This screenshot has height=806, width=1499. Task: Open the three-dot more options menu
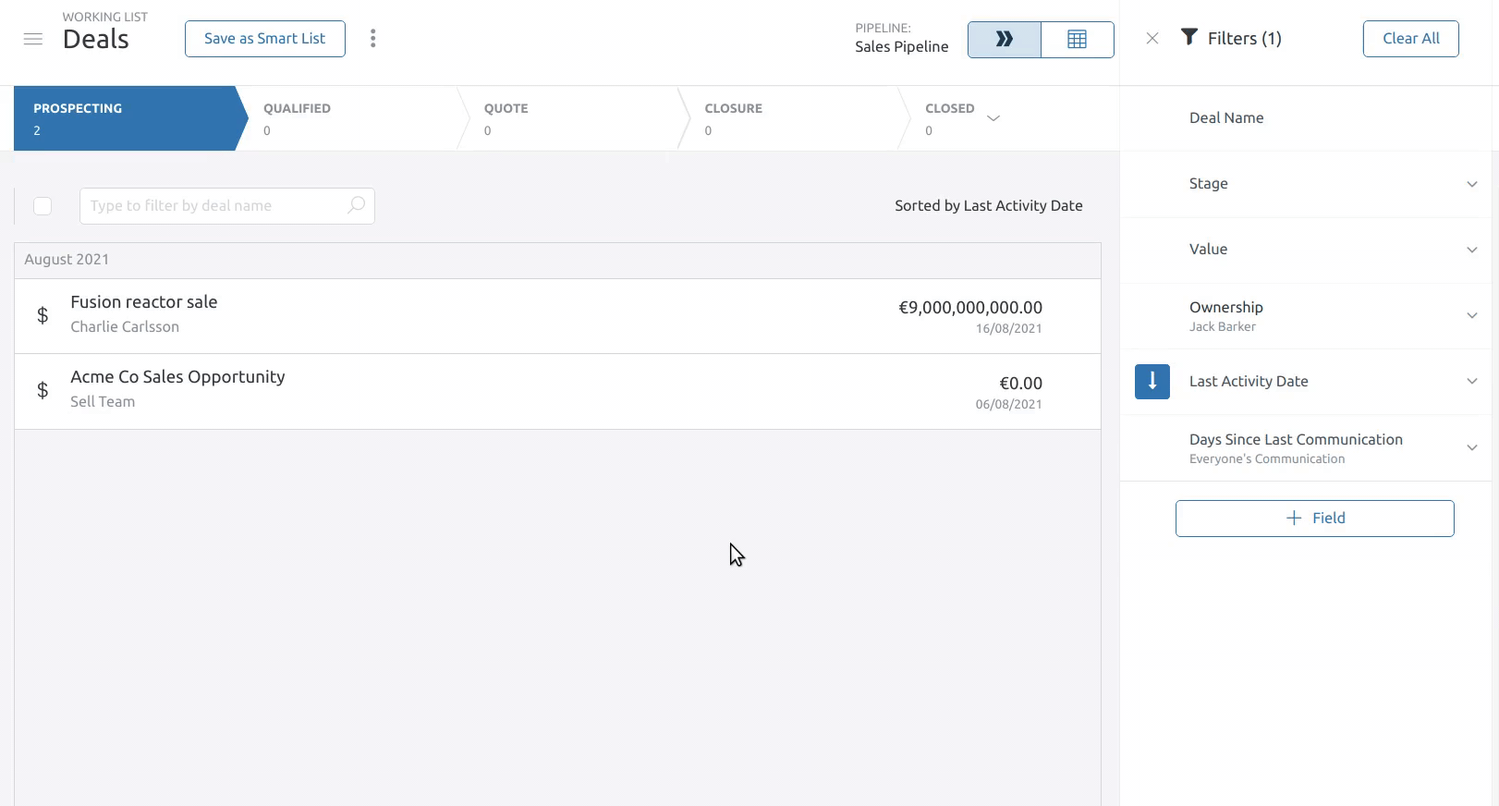coord(372,39)
